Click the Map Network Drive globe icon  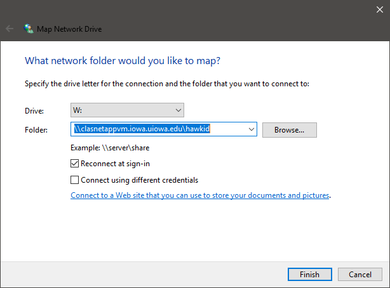point(28,29)
